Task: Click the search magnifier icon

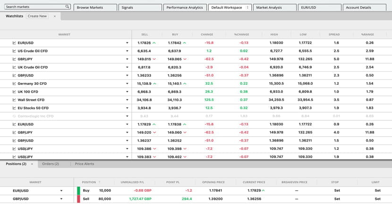Action: click(67, 7)
